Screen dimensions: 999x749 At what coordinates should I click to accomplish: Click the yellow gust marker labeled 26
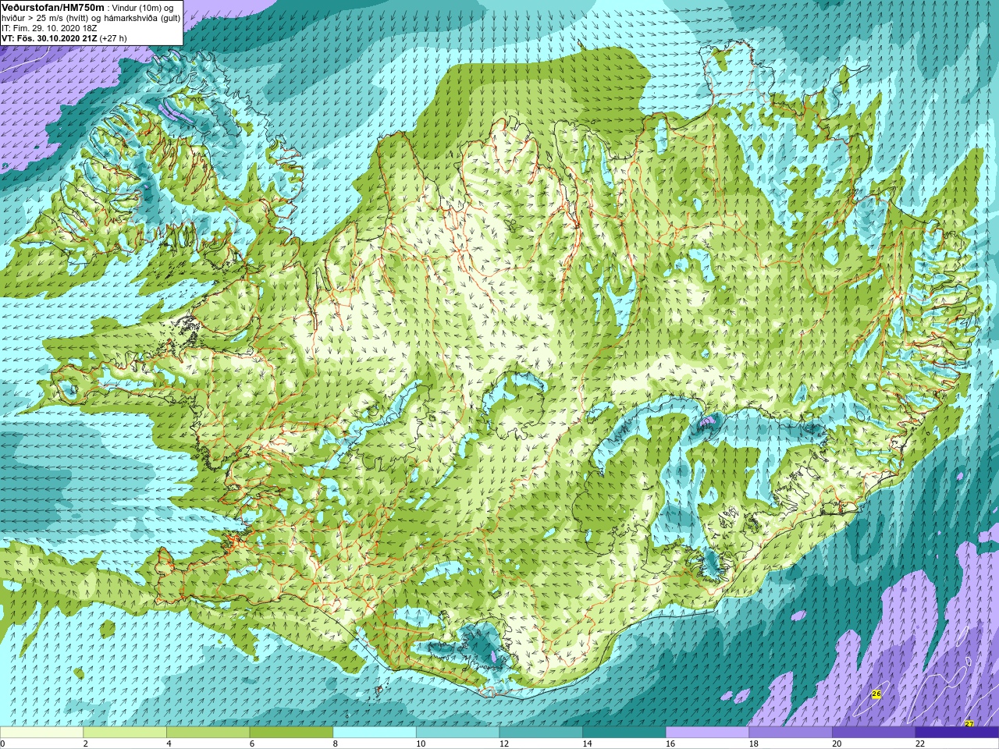[x=876, y=694]
